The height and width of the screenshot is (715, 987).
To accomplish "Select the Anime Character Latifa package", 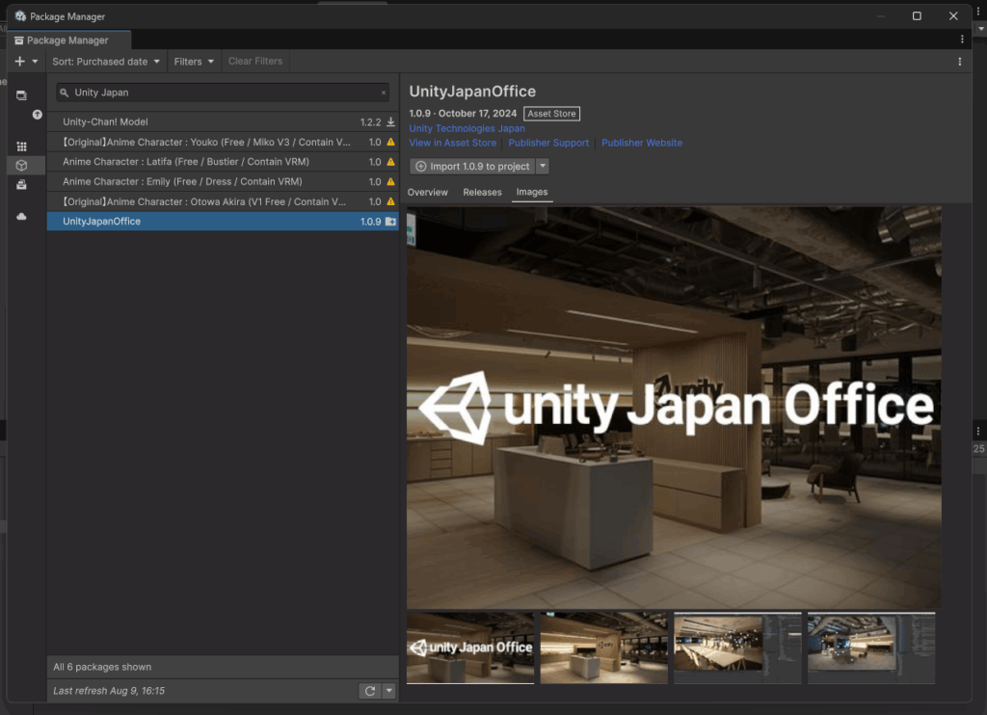I will point(223,162).
